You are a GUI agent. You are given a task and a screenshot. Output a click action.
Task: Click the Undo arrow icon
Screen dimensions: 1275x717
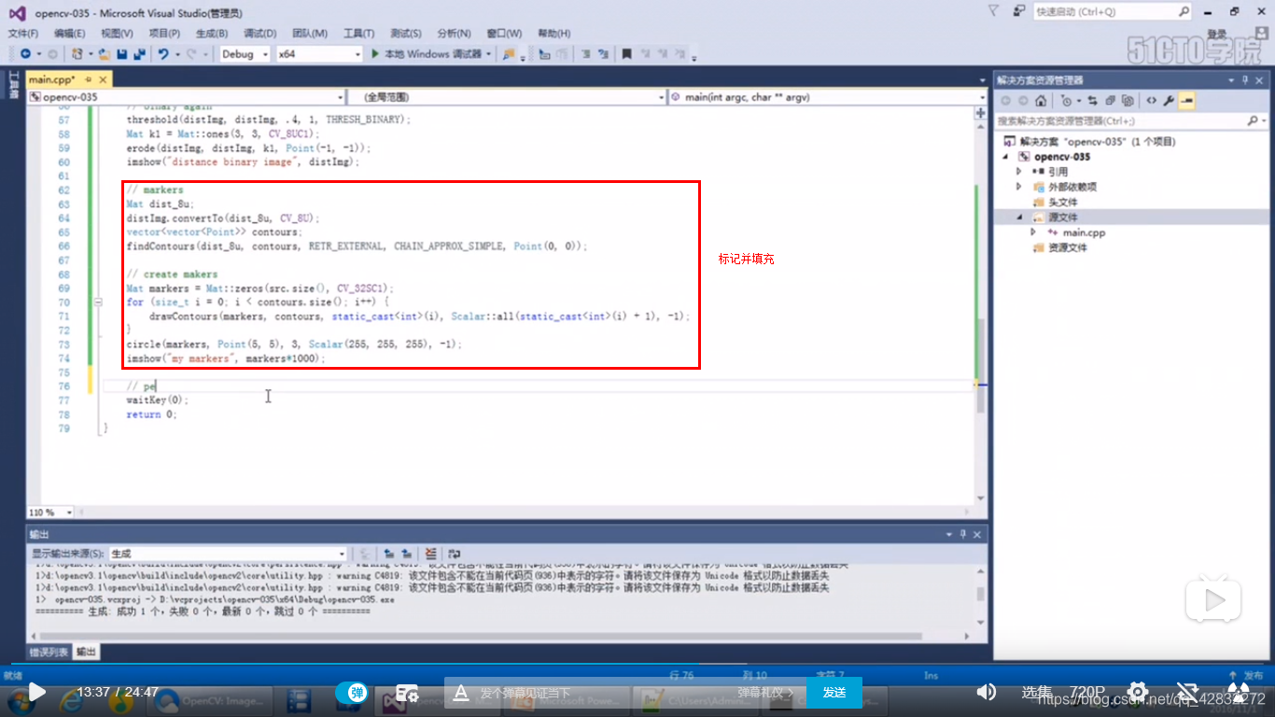point(162,54)
